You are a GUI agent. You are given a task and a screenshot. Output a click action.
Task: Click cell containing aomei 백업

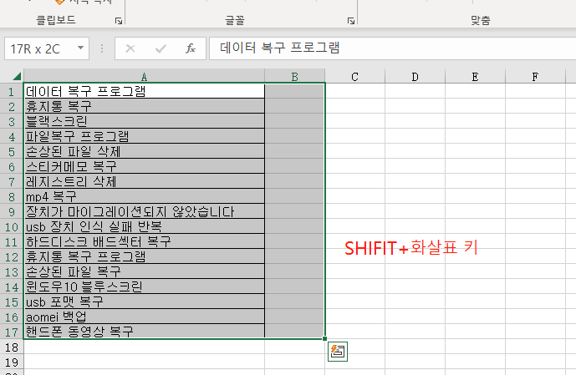click(144, 317)
